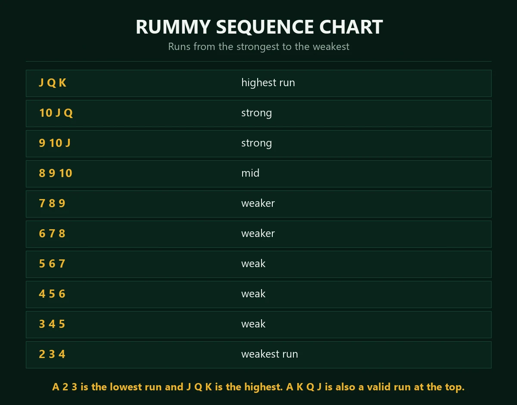Screen dimensions: 517x405
Task: Select the '7 8 9' sequence cell
Action: coord(52,203)
